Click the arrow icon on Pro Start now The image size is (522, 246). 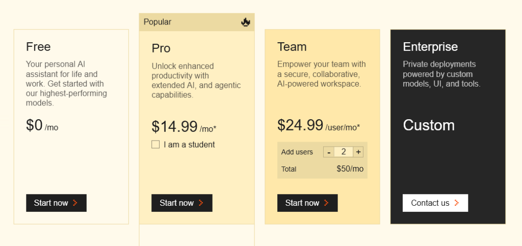click(x=201, y=203)
